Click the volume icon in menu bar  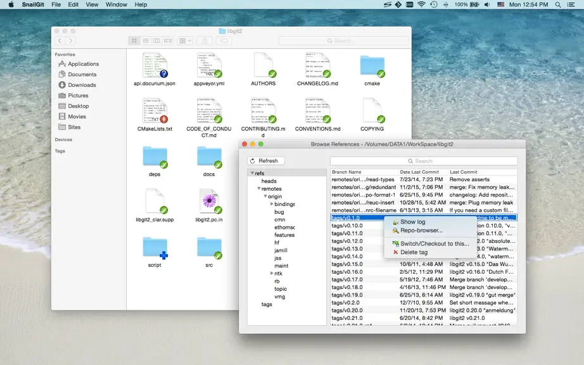click(487, 4)
